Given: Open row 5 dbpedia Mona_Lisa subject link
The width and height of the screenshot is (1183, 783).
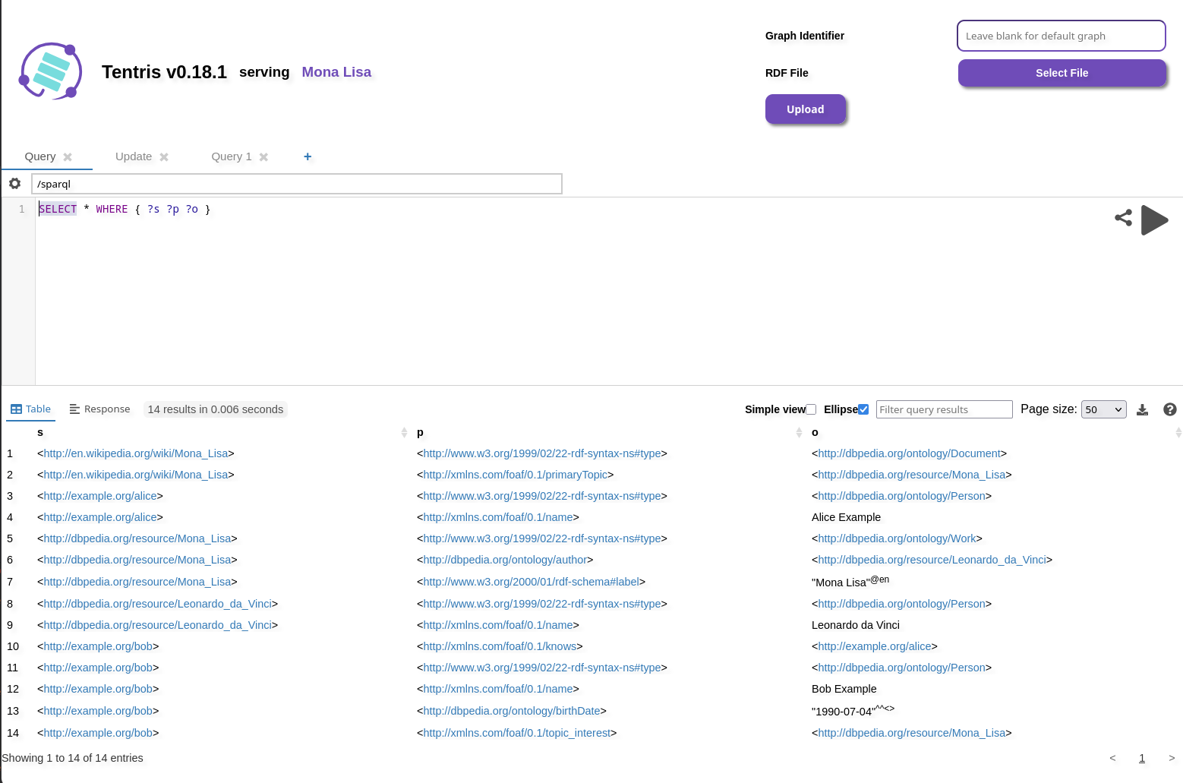Looking at the screenshot, I should click(137, 538).
